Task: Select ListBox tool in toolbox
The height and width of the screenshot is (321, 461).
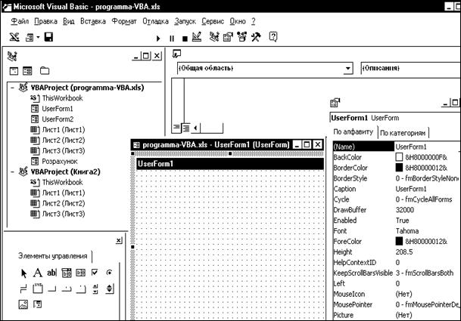Action: (80, 273)
